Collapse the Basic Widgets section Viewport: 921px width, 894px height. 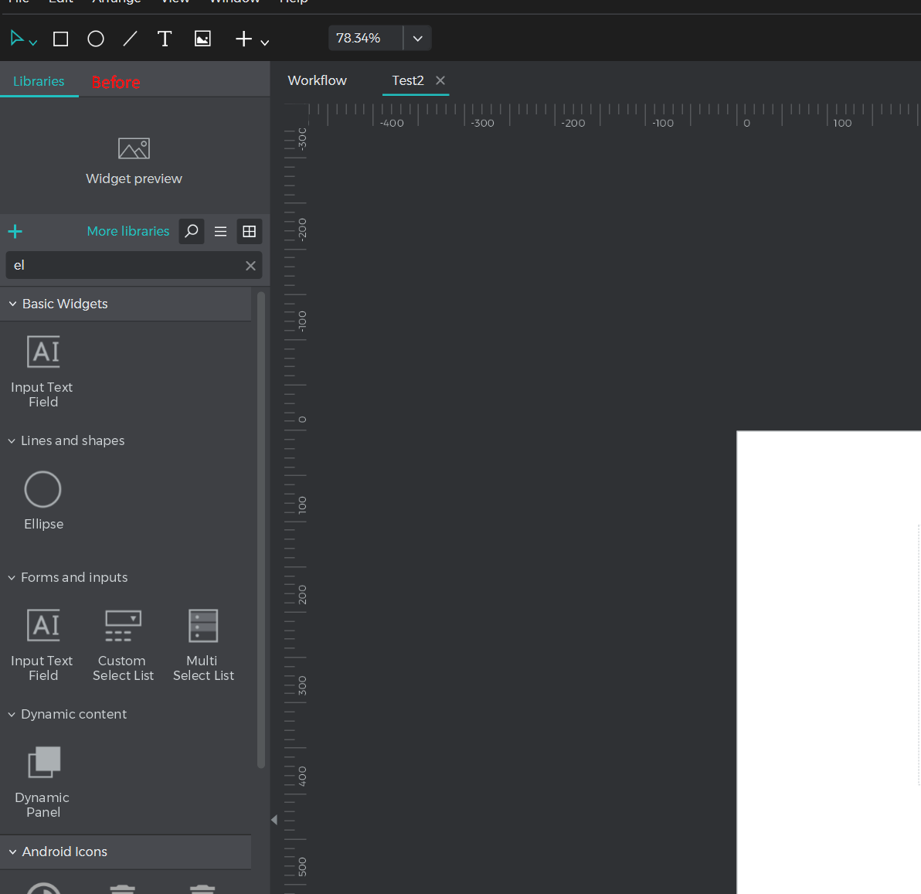click(x=13, y=304)
